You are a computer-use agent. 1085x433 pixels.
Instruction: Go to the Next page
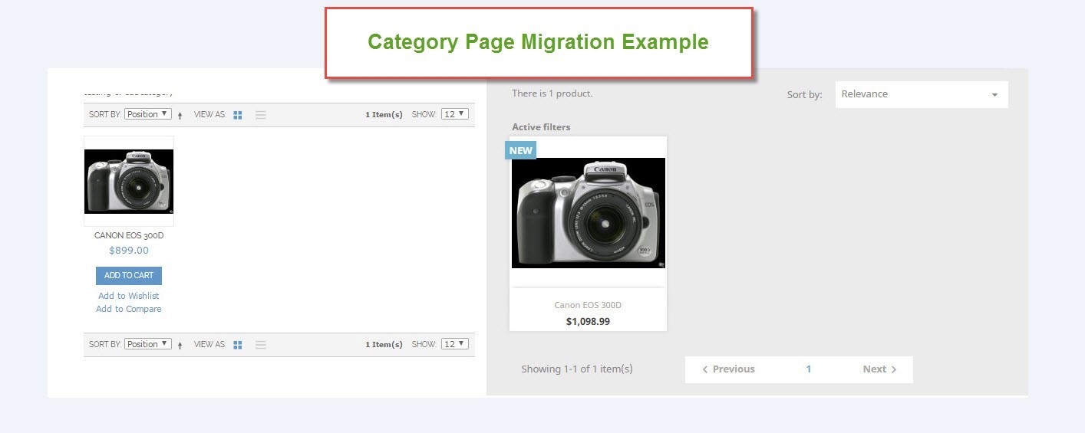point(879,369)
